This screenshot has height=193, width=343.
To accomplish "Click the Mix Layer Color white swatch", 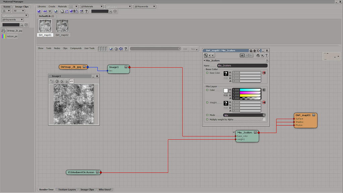I will tap(226, 91).
